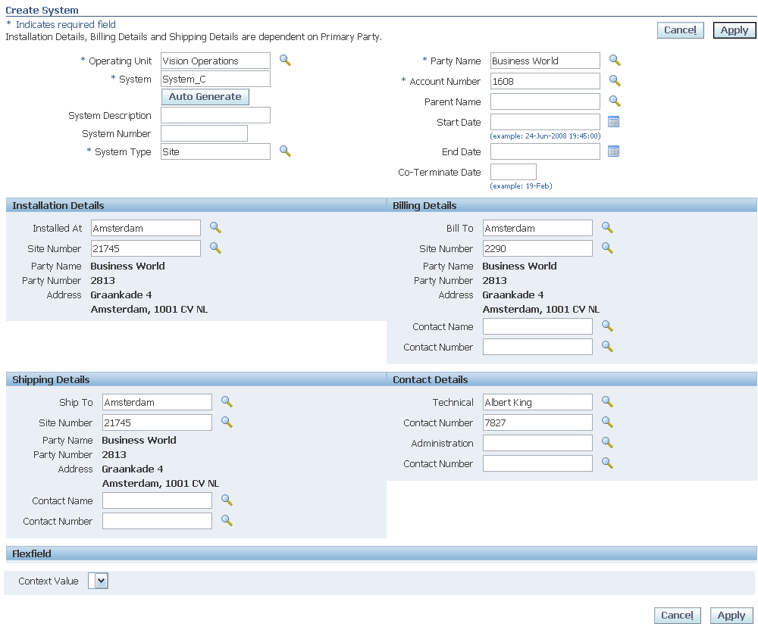Focus Billing Contact Name field
The height and width of the screenshot is (639, 758).
tap(537, 326)
